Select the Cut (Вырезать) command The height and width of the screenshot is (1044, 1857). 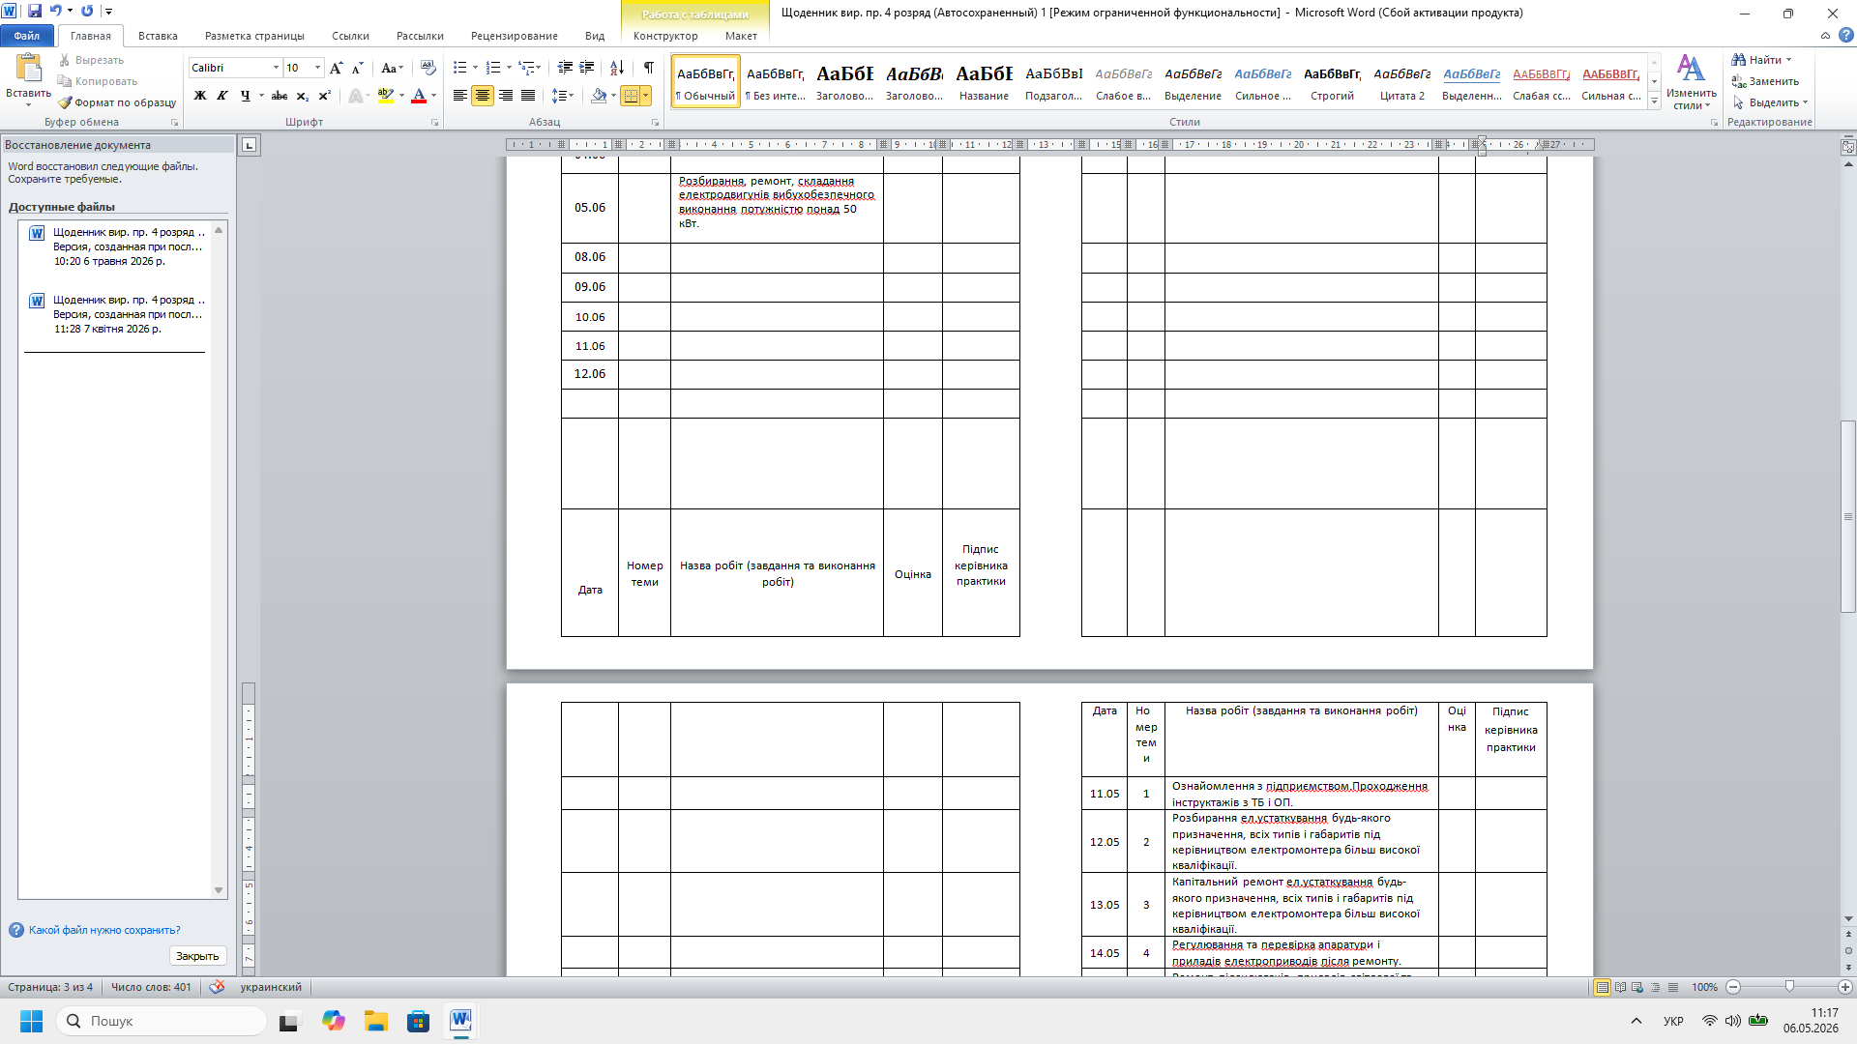92,60
